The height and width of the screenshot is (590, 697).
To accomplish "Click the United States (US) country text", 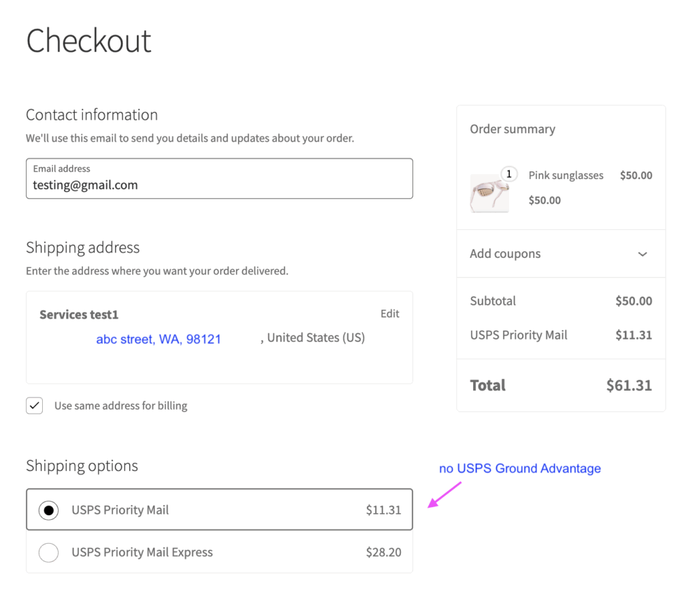I will tap(316, 338).
